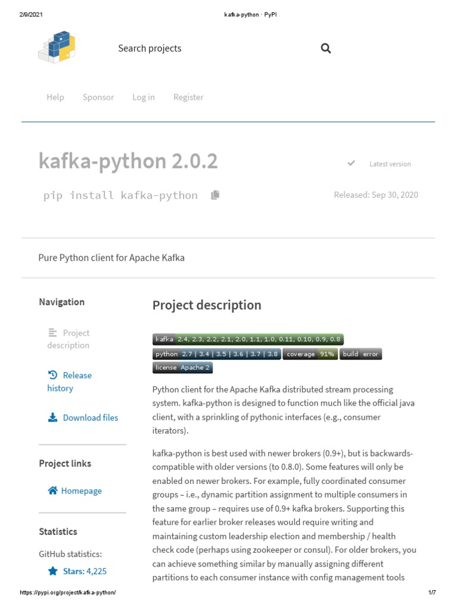Open the Register link
This screenshot has width=456, height=608.
[188, 97]
